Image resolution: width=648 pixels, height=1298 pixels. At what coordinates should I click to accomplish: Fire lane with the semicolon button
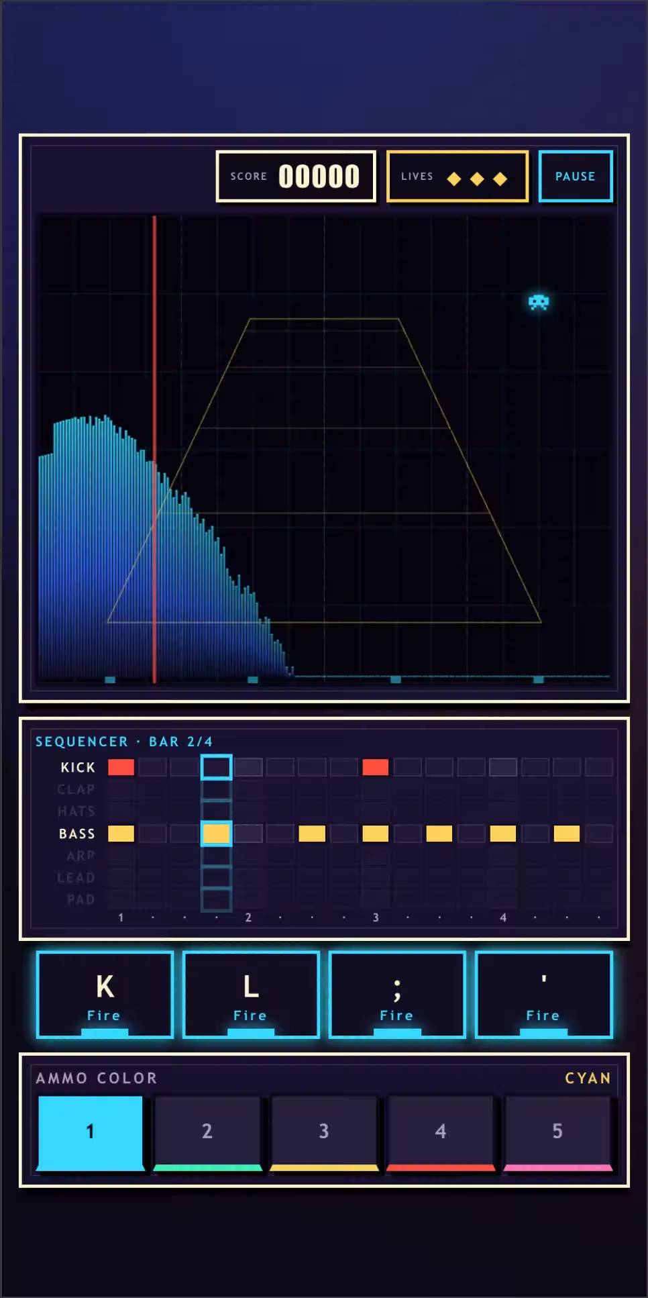tap(397, 995)
